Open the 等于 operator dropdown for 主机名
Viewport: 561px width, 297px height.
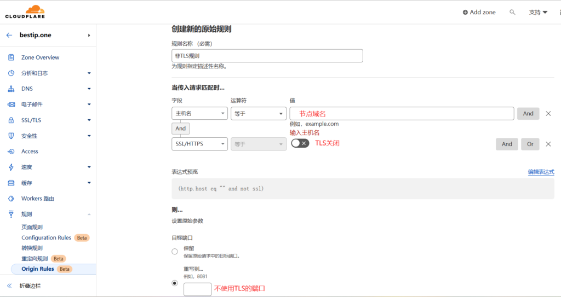click(x=258, y=113)
